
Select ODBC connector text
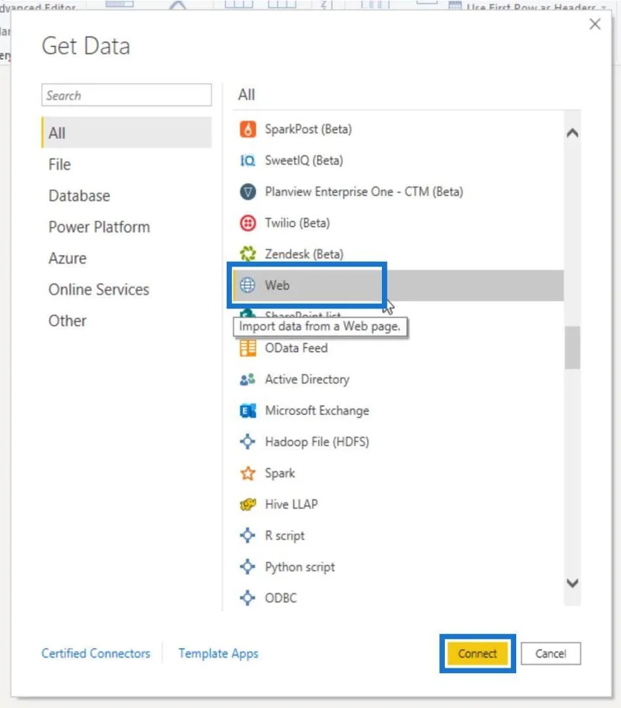[281, 598]
